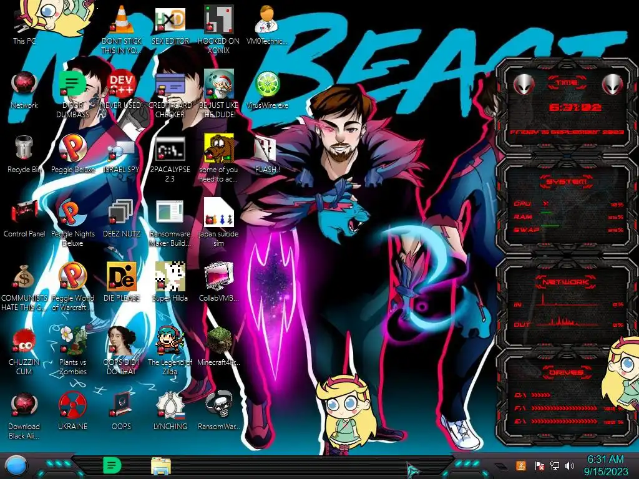
Task: Click the red digital clock reading 6:31
Action: 575,107
